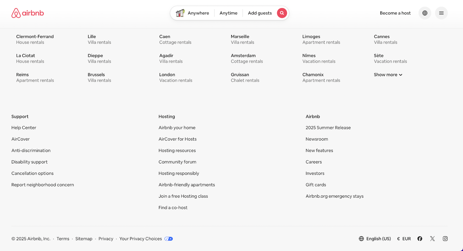Click the privacy choices toggle icon

(x=169, y=239)
